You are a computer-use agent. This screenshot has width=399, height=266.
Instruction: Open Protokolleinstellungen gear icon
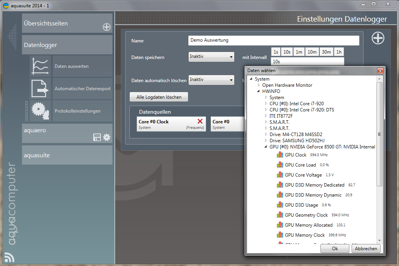click(x=40, y=111)
